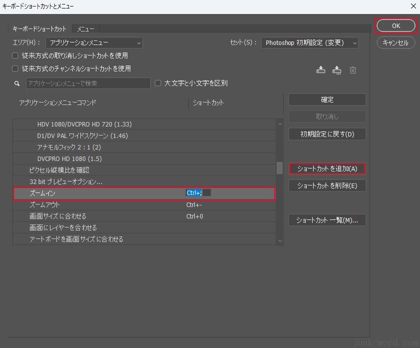Click the command list scrollbar thumb

pyautogui.click(x=280, y=167)
